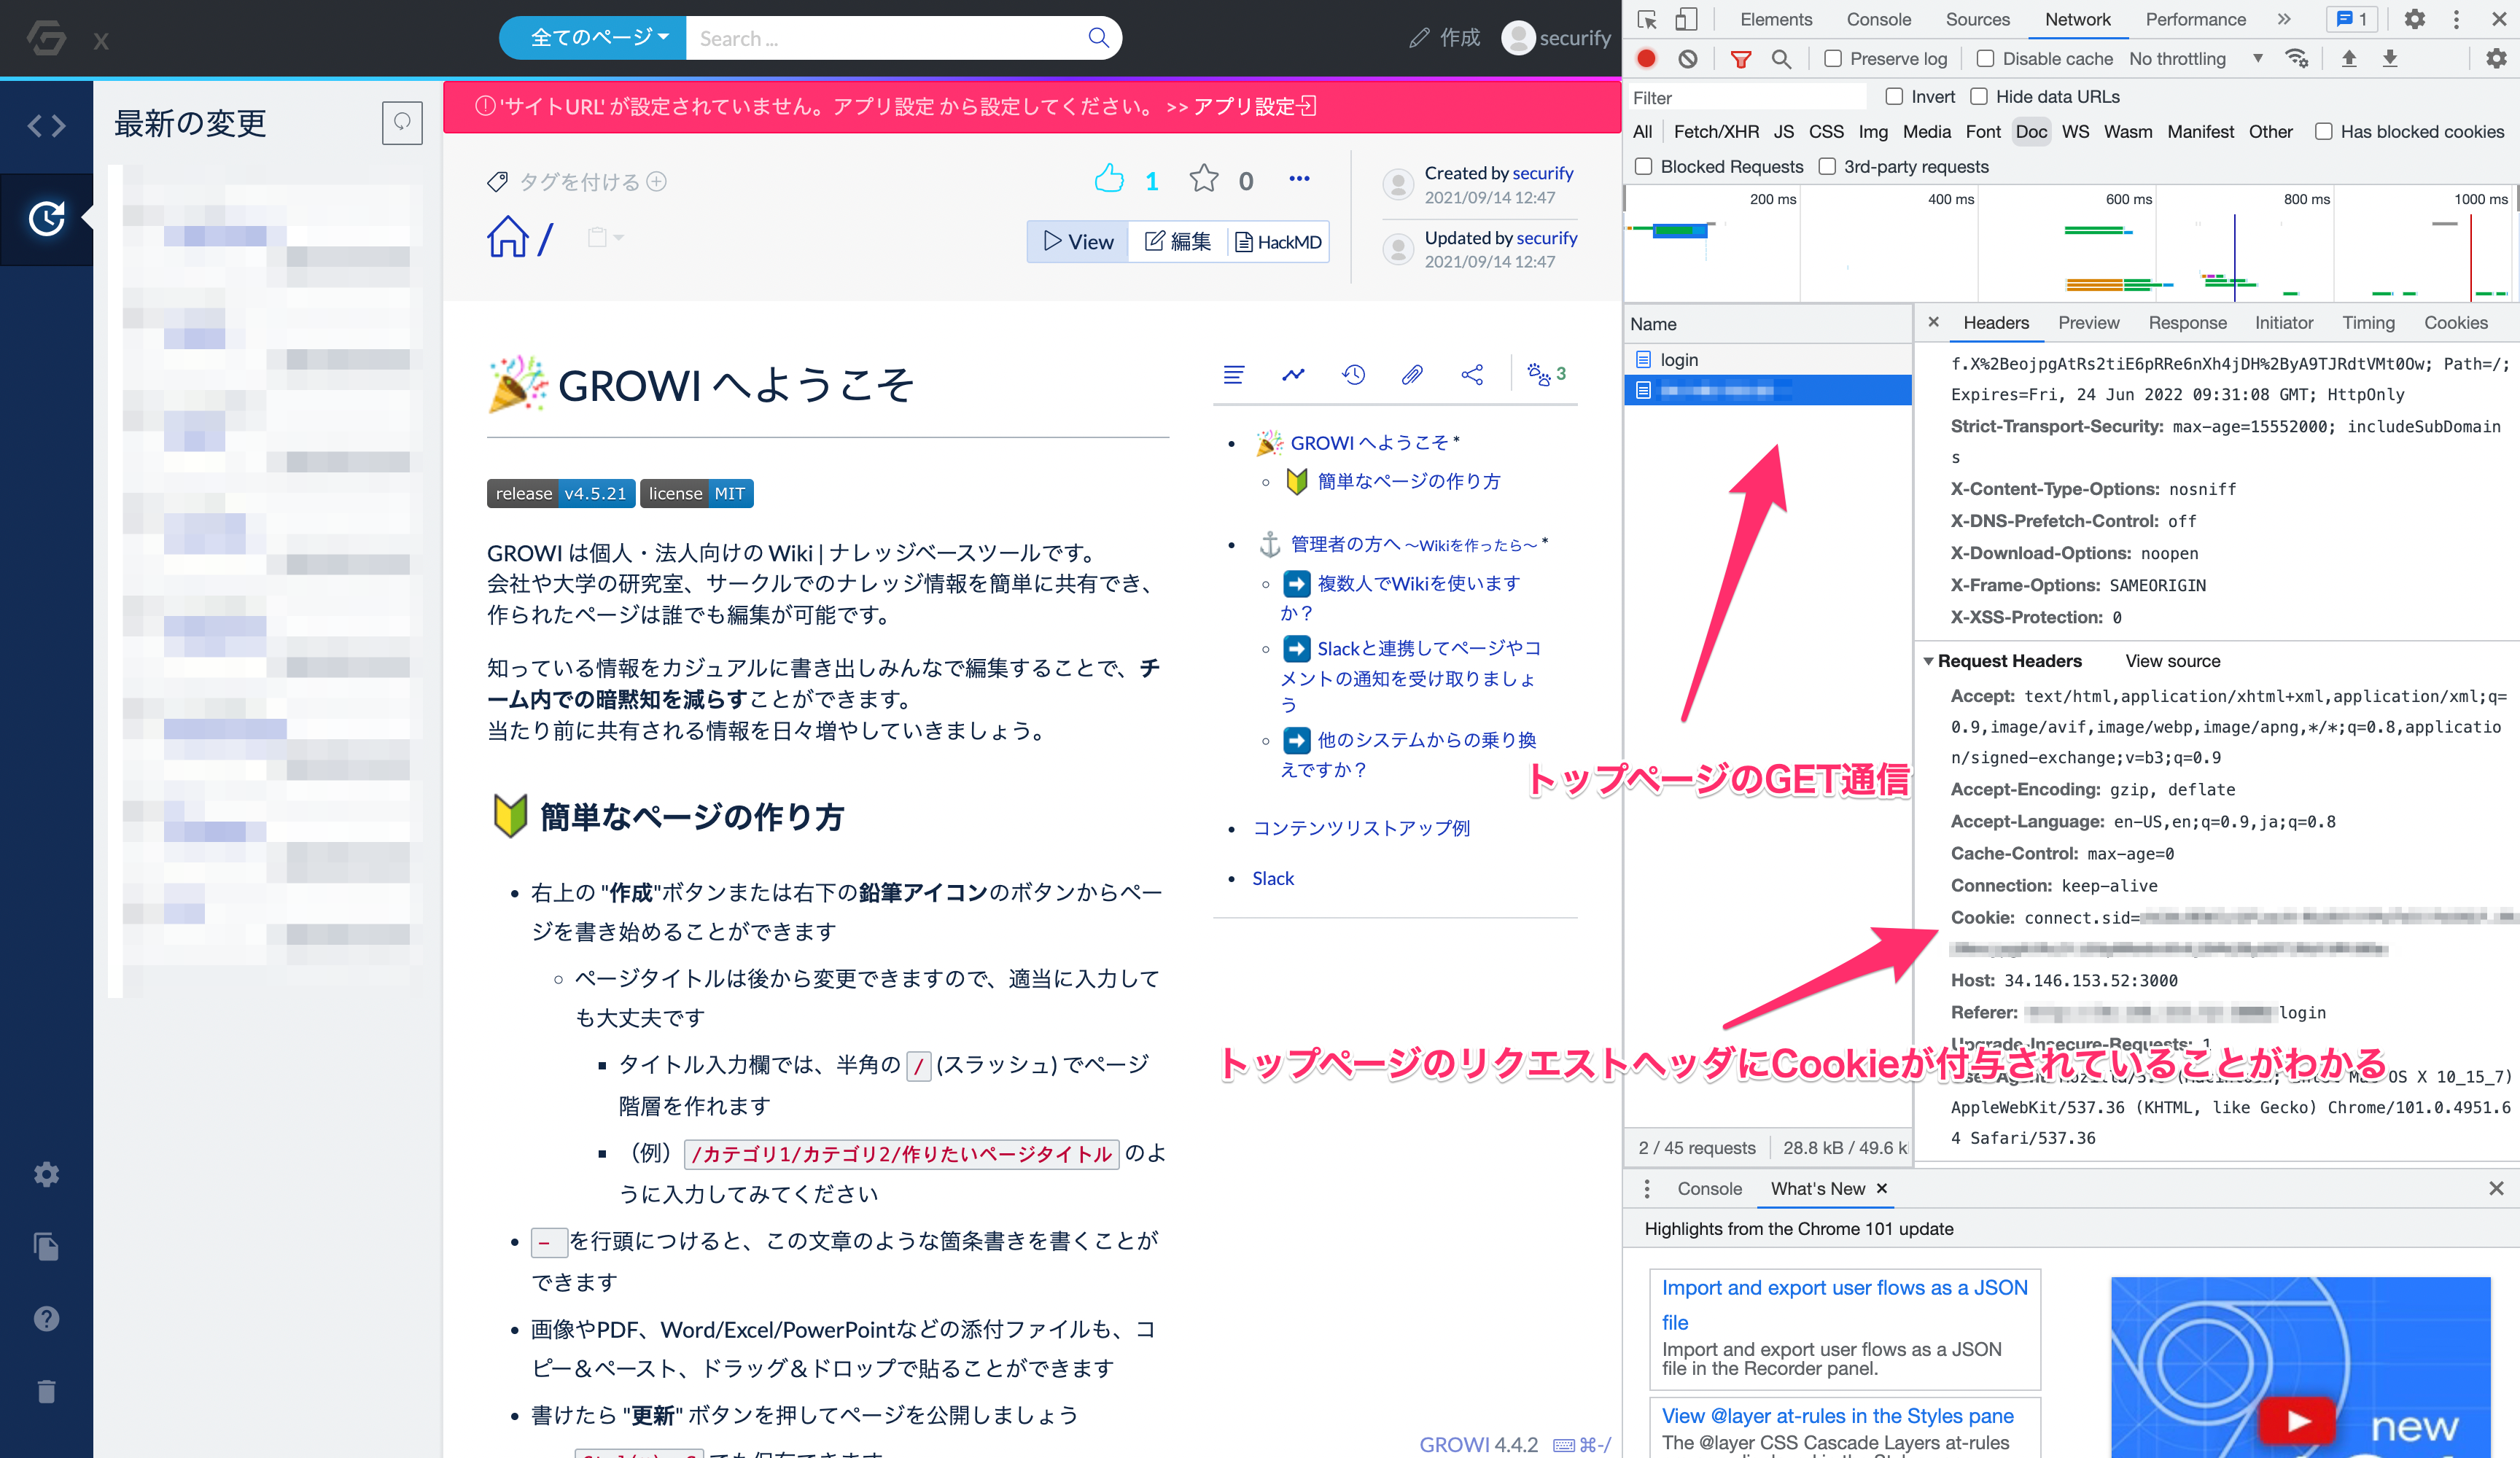Click the 作成 create button
2520x1458 pixels.
point(1445,38)
